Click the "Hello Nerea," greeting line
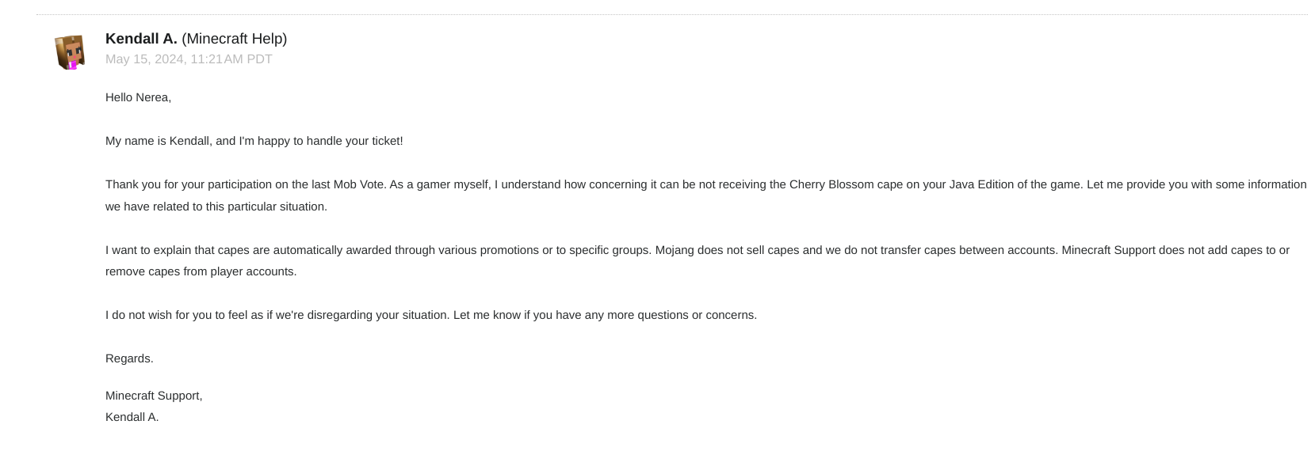Screen dimensions: 1311x470 click(x=138, y=97)
